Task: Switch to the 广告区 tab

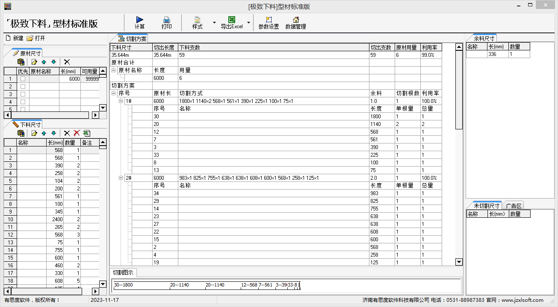Action: (513, 206)
